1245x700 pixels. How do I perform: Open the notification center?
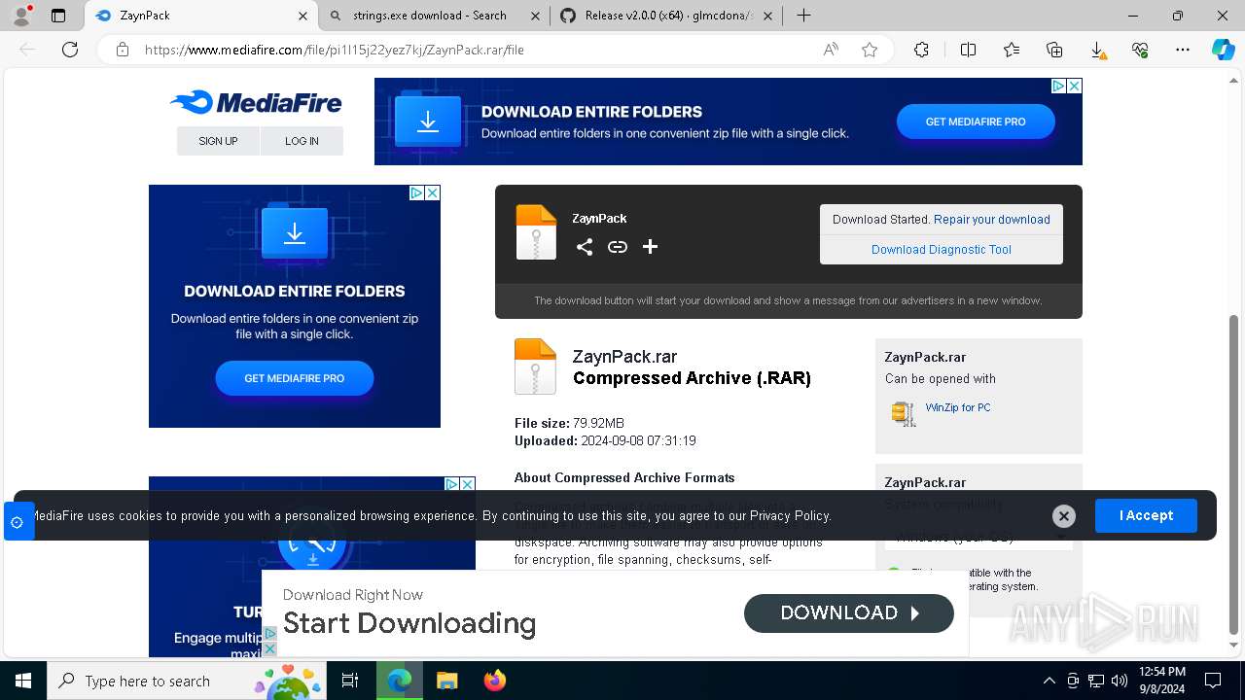(1213, 681)
